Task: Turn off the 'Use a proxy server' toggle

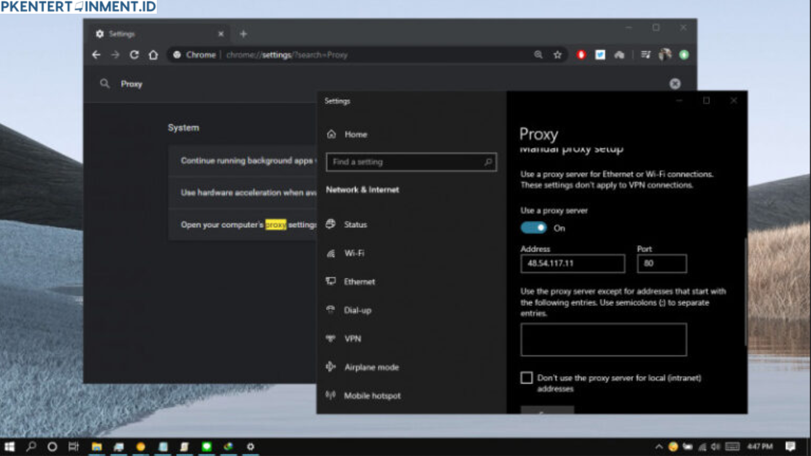Action: click(x=534, y=227)
